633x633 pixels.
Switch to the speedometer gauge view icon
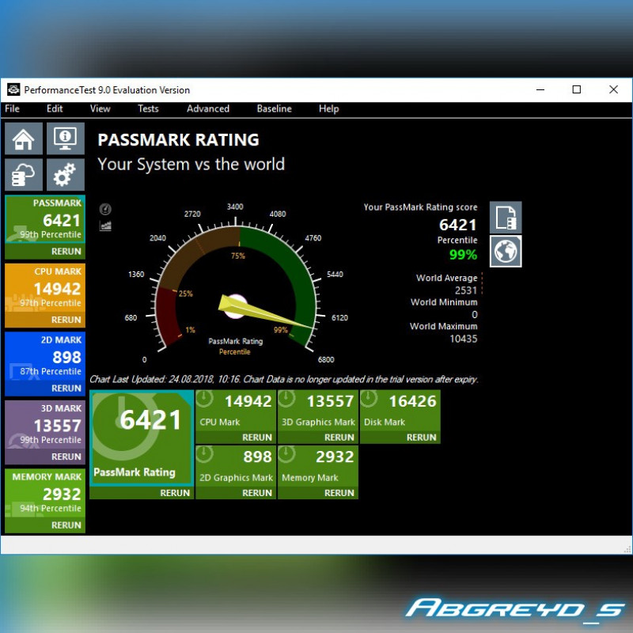(x=105, y=209)
